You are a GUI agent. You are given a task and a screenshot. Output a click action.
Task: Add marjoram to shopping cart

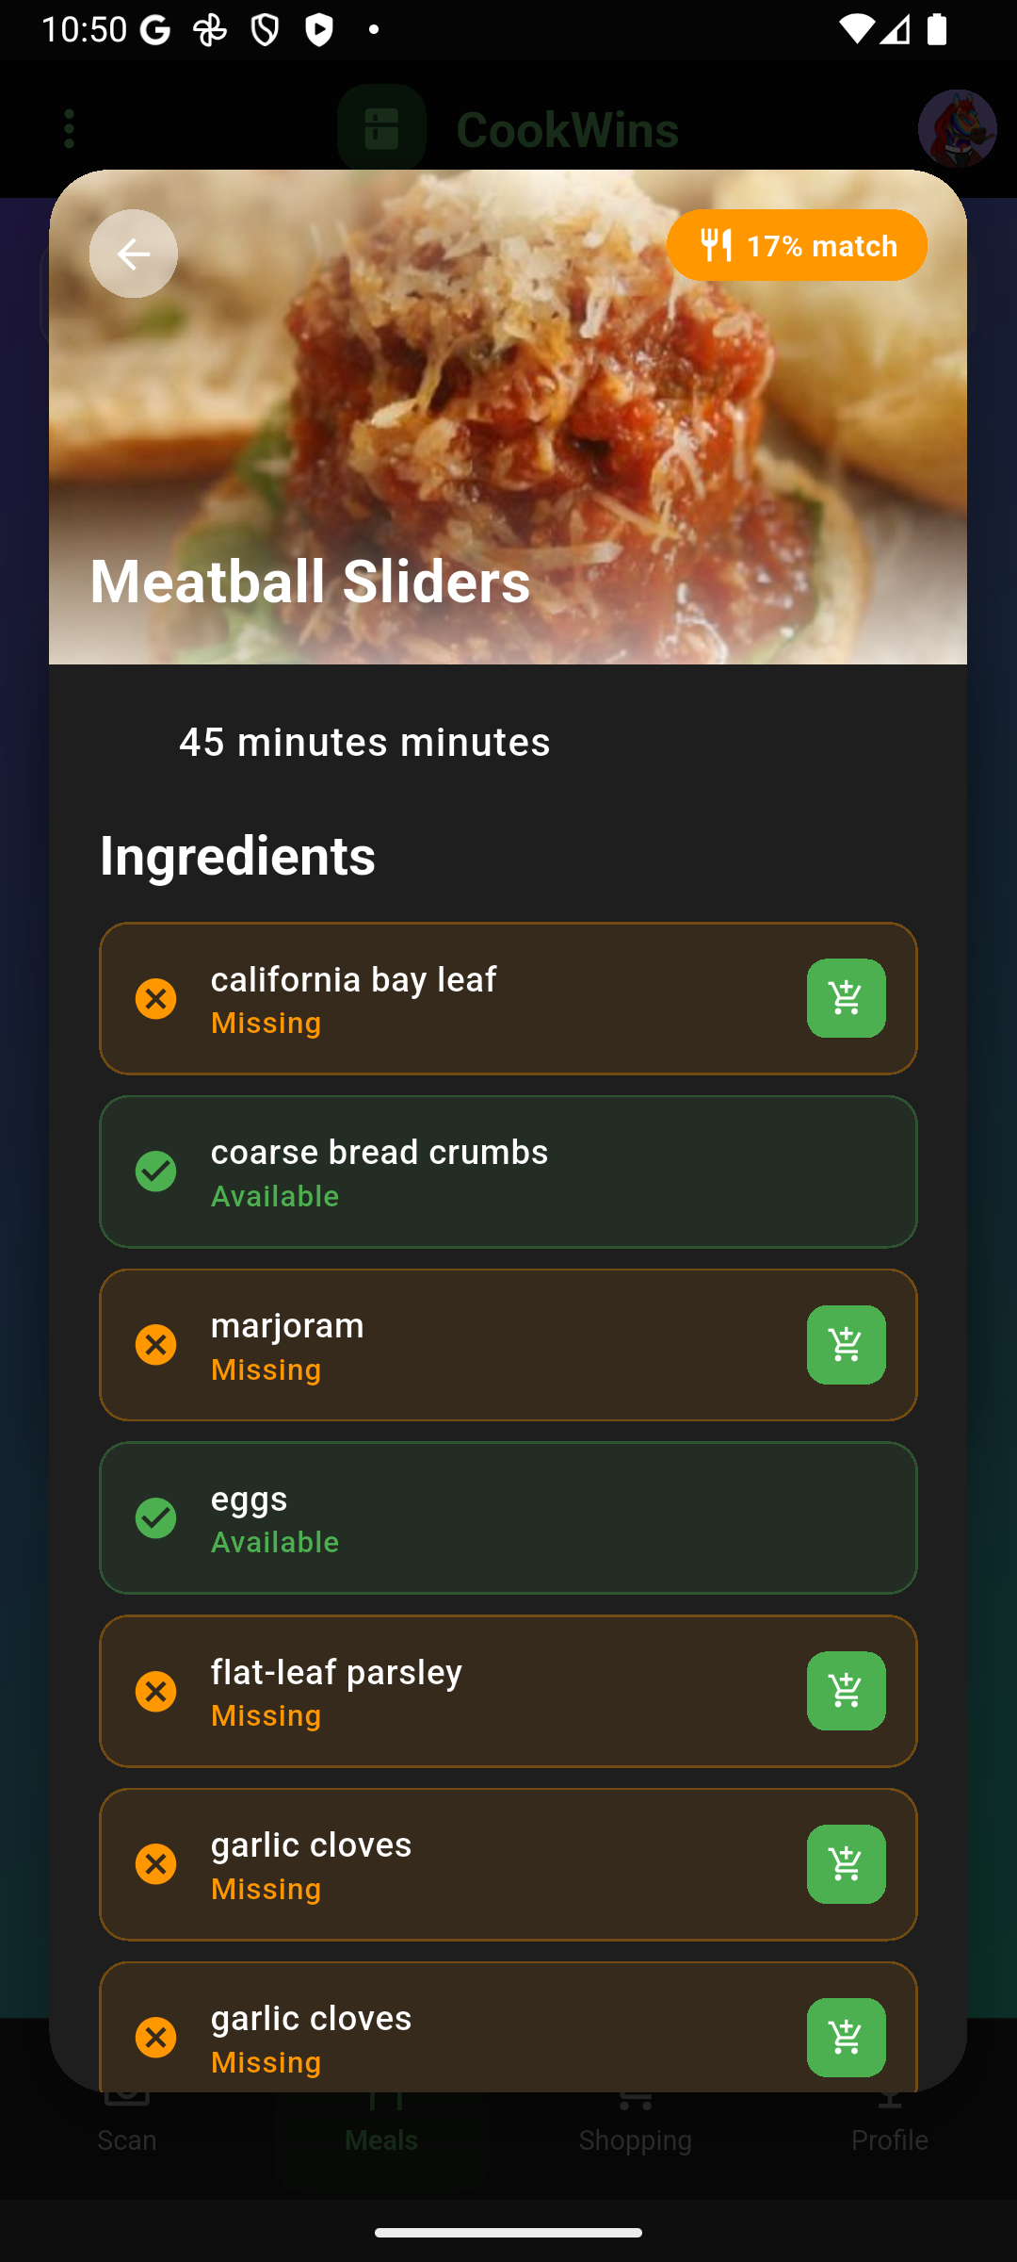pyautogui.click(x=845, y=1345)
